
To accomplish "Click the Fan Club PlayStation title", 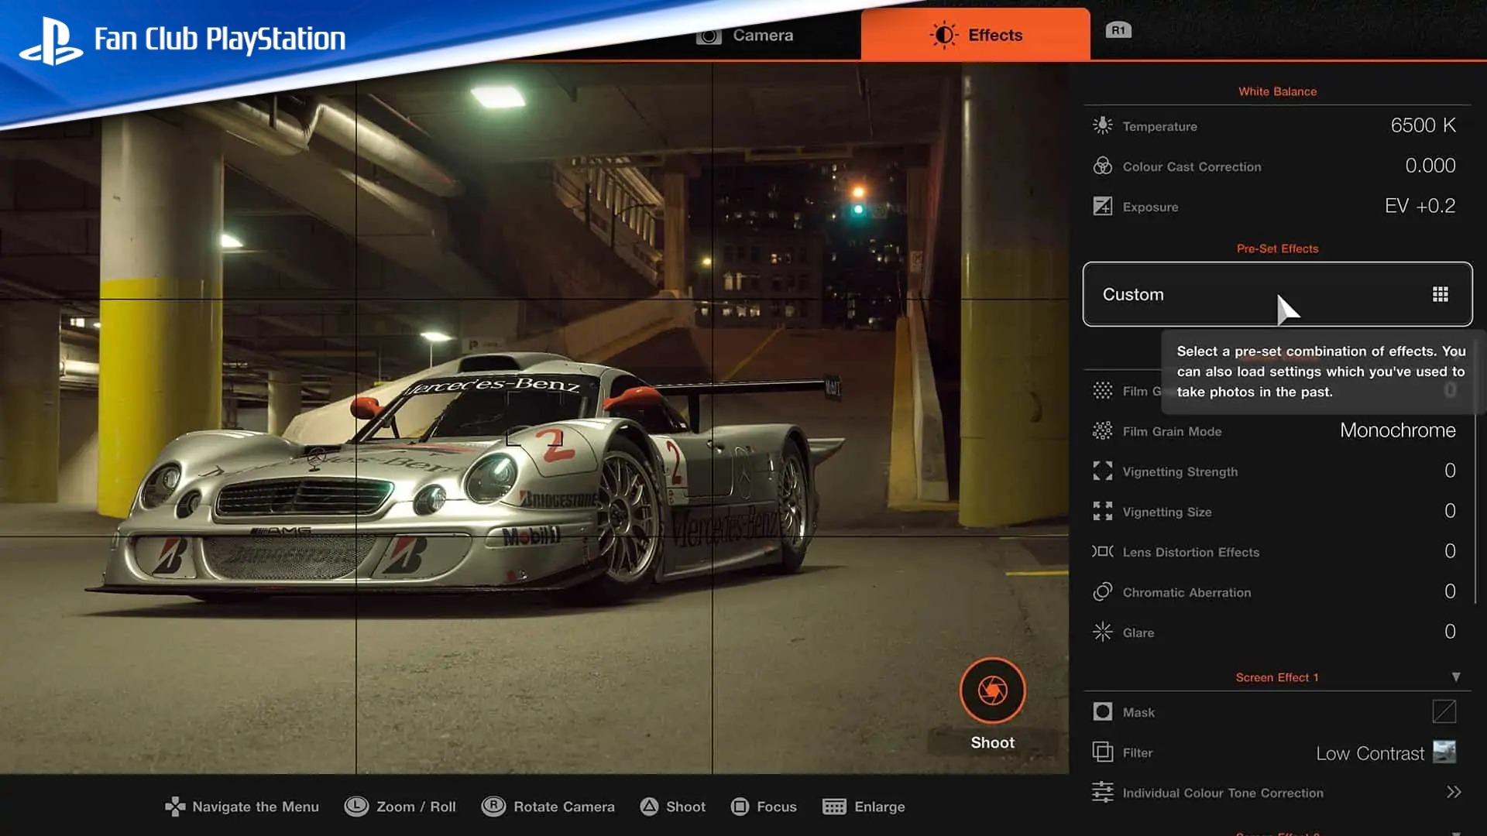I will [220, 39].
